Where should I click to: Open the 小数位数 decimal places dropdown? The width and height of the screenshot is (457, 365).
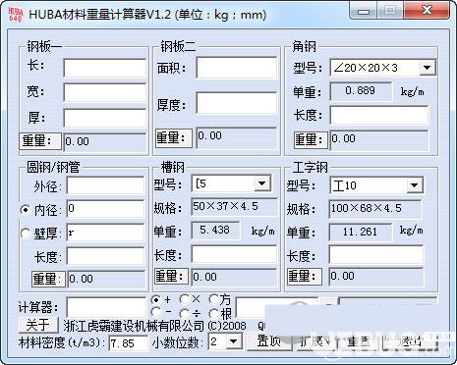(x=234, y=341)
